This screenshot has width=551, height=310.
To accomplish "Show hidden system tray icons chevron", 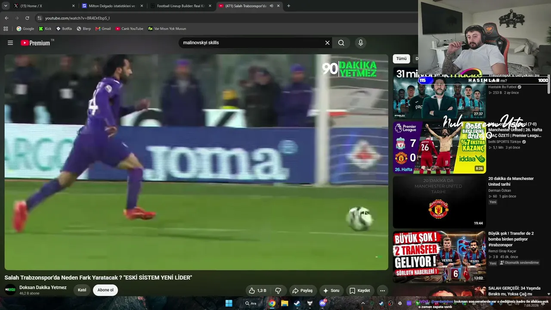I will tap(363, 303).
